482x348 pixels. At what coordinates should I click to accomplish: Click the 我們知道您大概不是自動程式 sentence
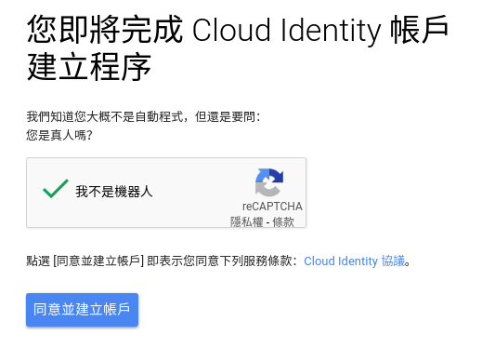pos(105,117)
